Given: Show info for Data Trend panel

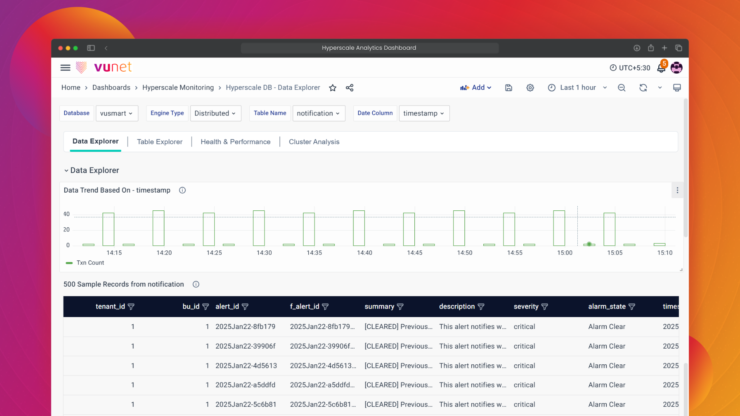Looking at the screenshot, I should click(x=182, y=190).
